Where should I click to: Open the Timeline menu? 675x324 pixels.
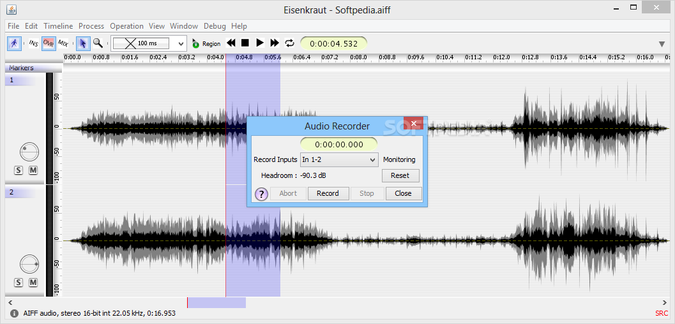click(58, 26)
